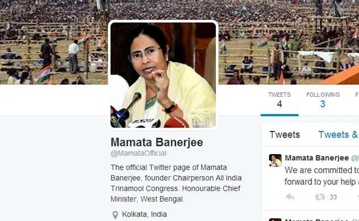
Task: Open the large Mamata Banerjee profile photo
Action: point(163,75)
